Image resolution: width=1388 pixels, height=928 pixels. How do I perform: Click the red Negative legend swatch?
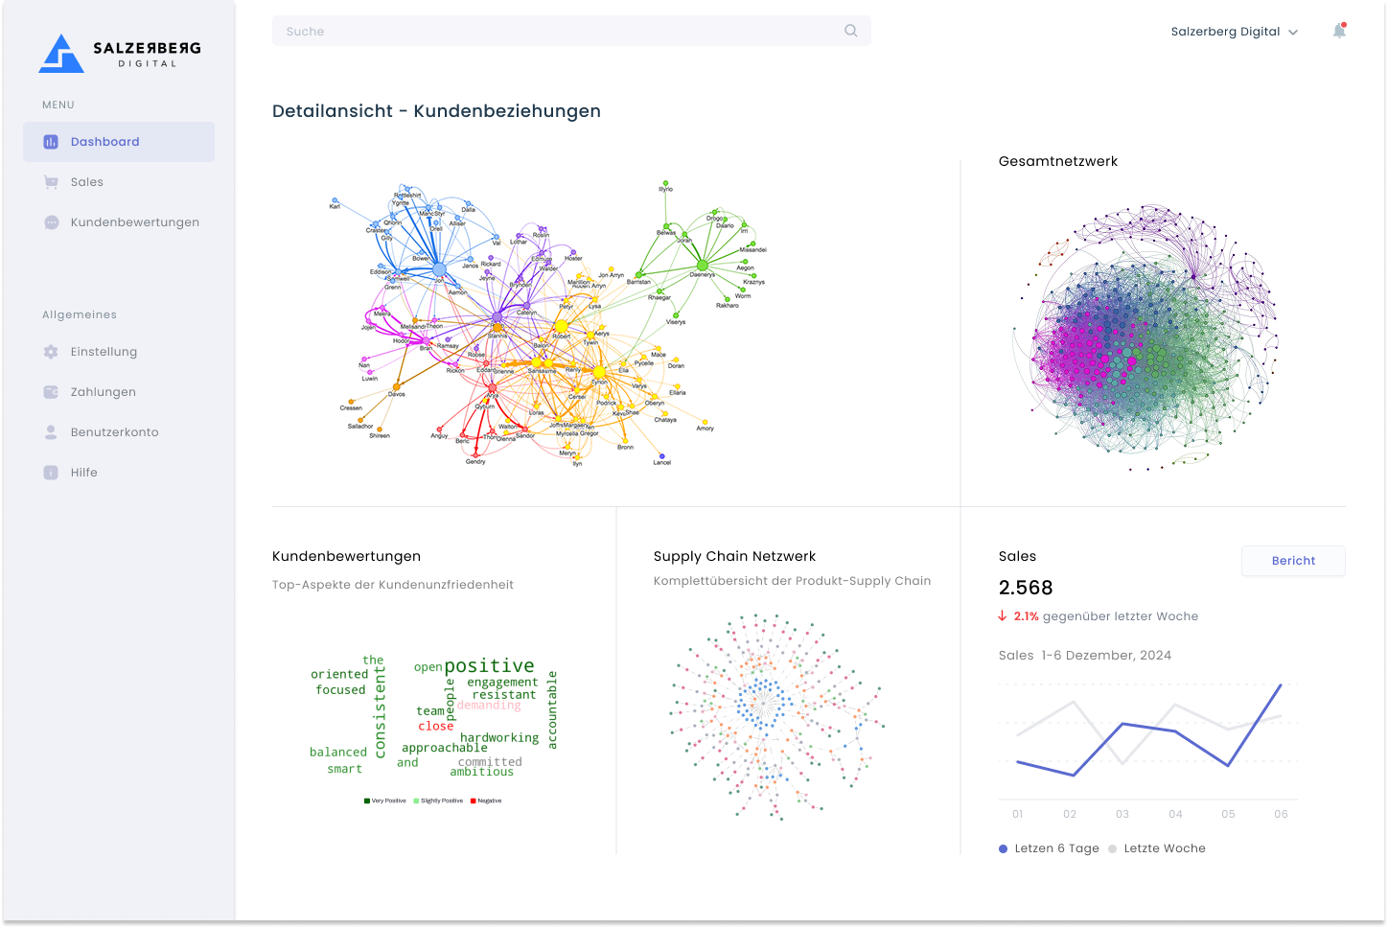click(x=474, y=800)
